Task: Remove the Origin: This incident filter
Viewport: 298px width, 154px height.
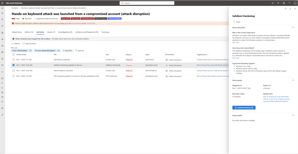Action: click(x=31, y=50)
